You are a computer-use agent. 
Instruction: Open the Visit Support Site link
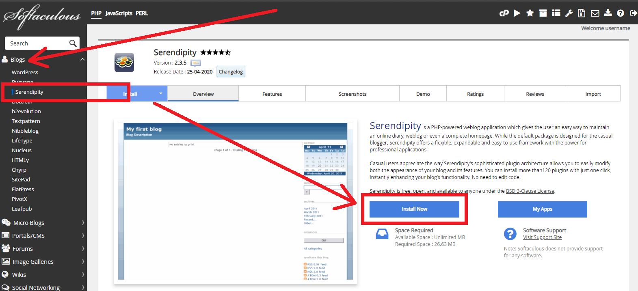point(542,237)
